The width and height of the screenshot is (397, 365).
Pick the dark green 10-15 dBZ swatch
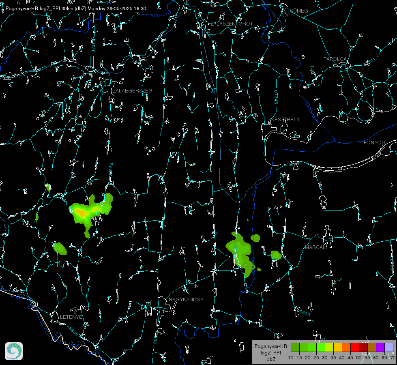[295, 347]
